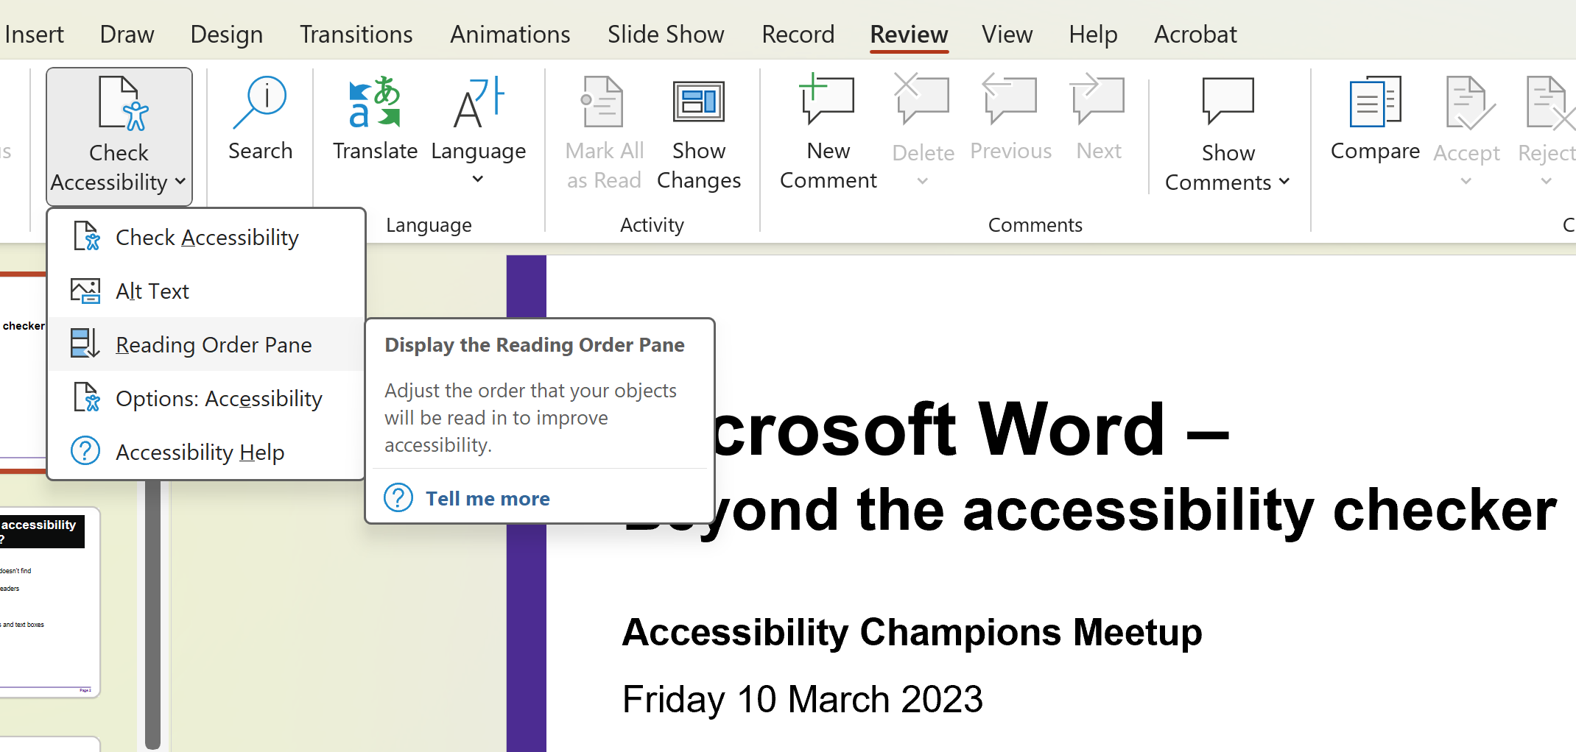Image resolution: width=1576 pixels, height=752 pixels.
Task: Select Accessibility Help menu item
Action: [x=207, y=452]
